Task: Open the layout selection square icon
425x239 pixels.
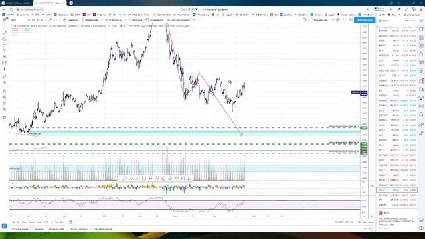Action: 304,20
